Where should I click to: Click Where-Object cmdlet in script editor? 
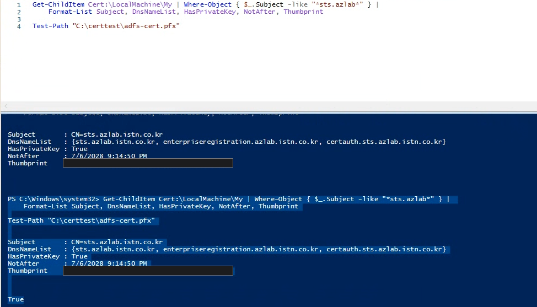point(207,5)
